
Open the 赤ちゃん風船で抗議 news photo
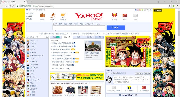[x=93, y=46]
